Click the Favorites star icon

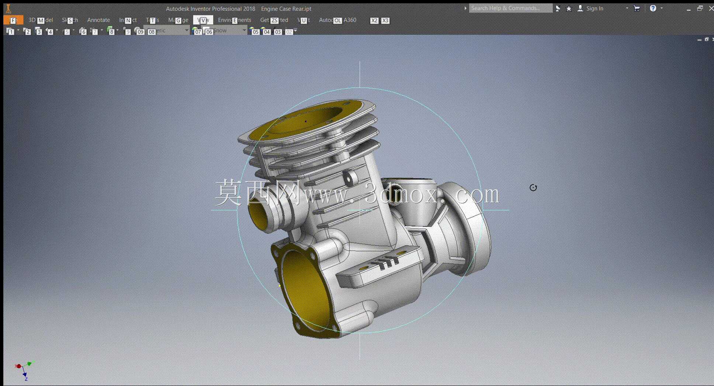pyautogui.click(x=569, y=8)
